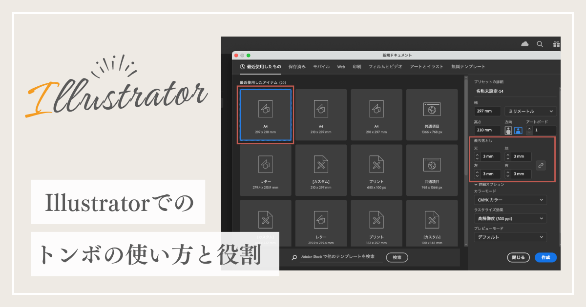Collapse the 詳細オプション section
Viewport: 586px width, 307px height.
pyautogui.click(x=489, y=185)
